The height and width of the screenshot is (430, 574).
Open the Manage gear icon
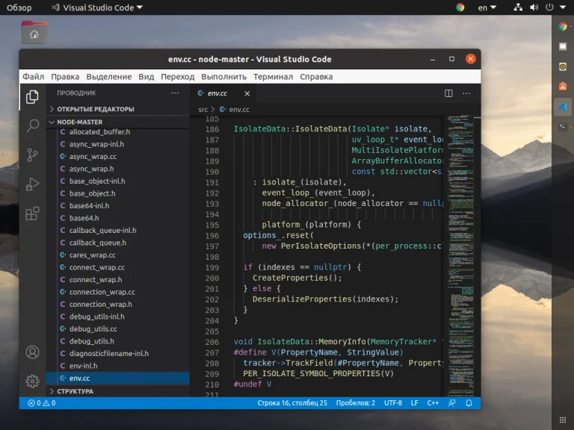32,381
